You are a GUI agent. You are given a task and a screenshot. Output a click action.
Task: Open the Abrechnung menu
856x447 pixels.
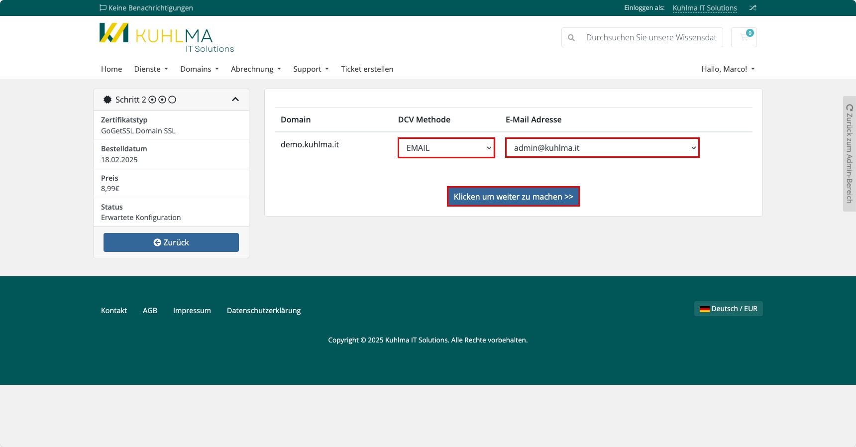pyautogui.click(x=256, y=69)
